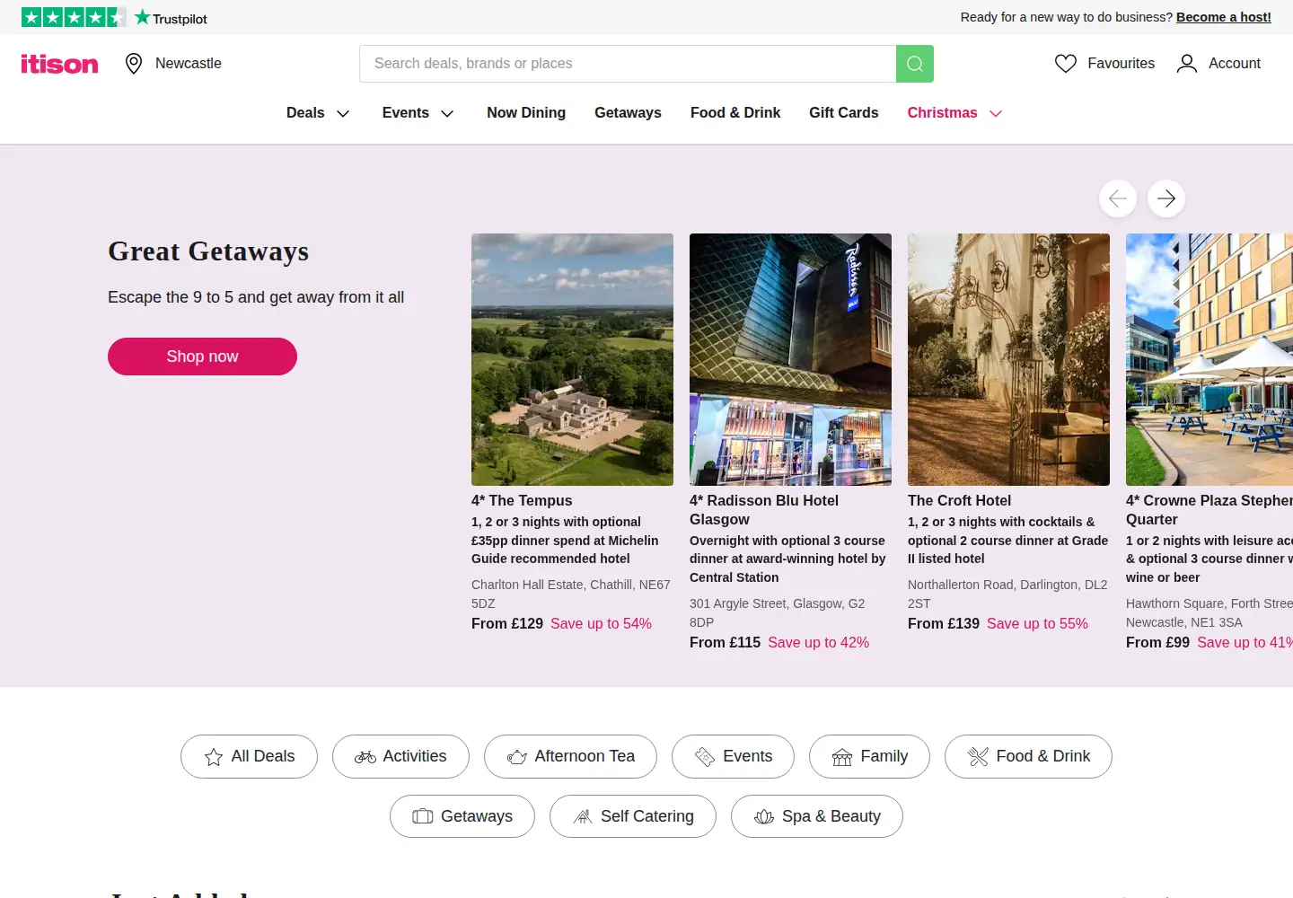
Task: Open the Now Dining menu item
Action: pyautogui.click(x=526, y=113)
